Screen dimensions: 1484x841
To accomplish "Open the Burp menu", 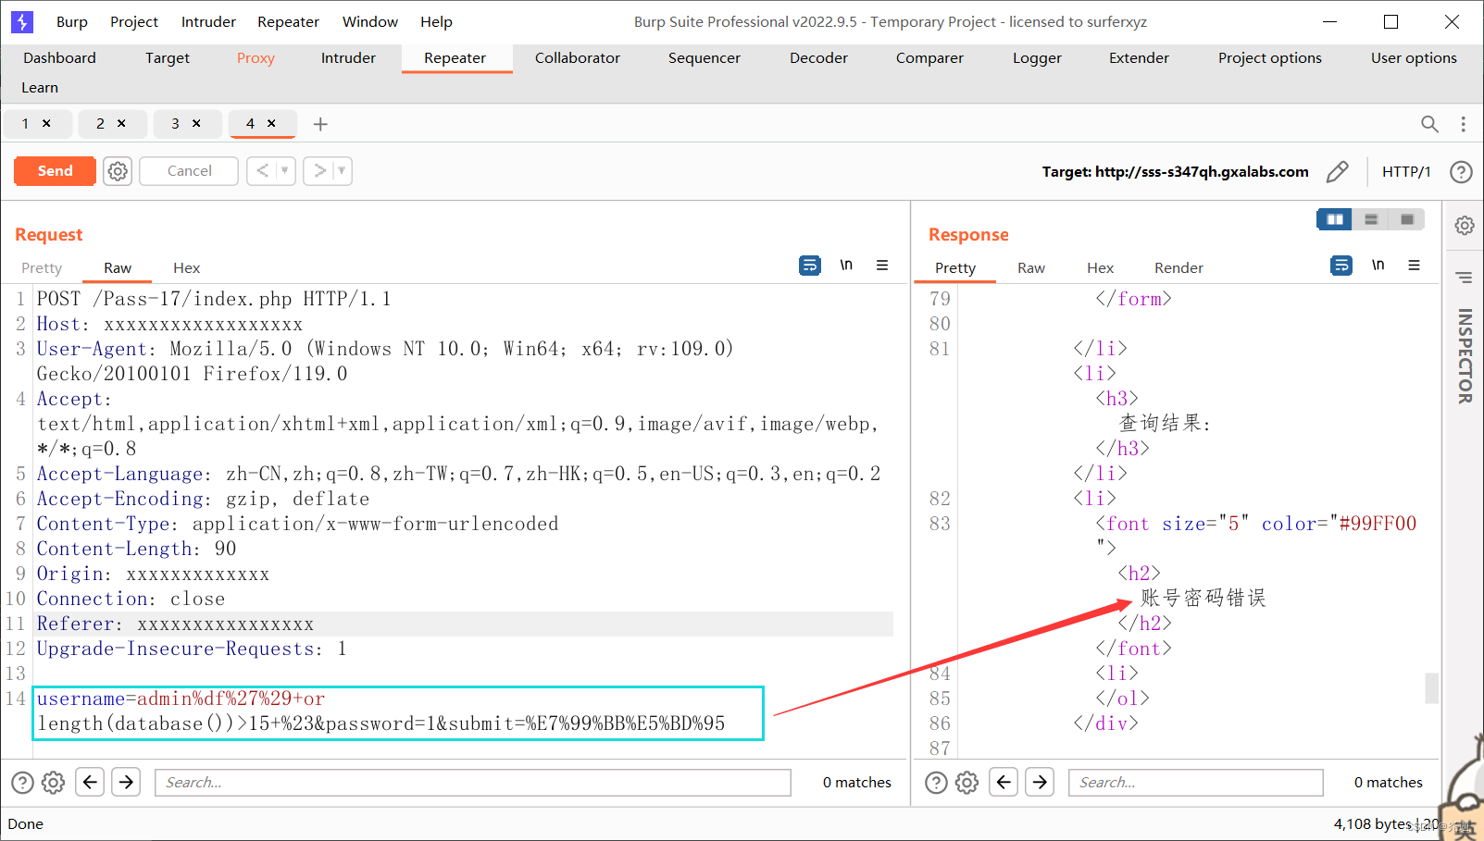I will coord(71,22).
